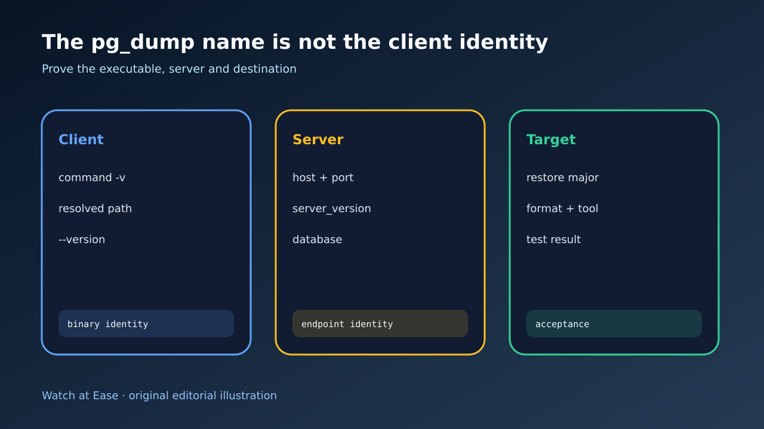Choose the "database" line

(x=318, y=240)
